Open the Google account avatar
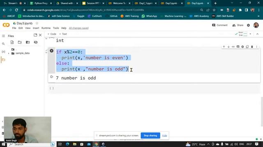Screen dimensions: 263x147 (x=256, y=25)
